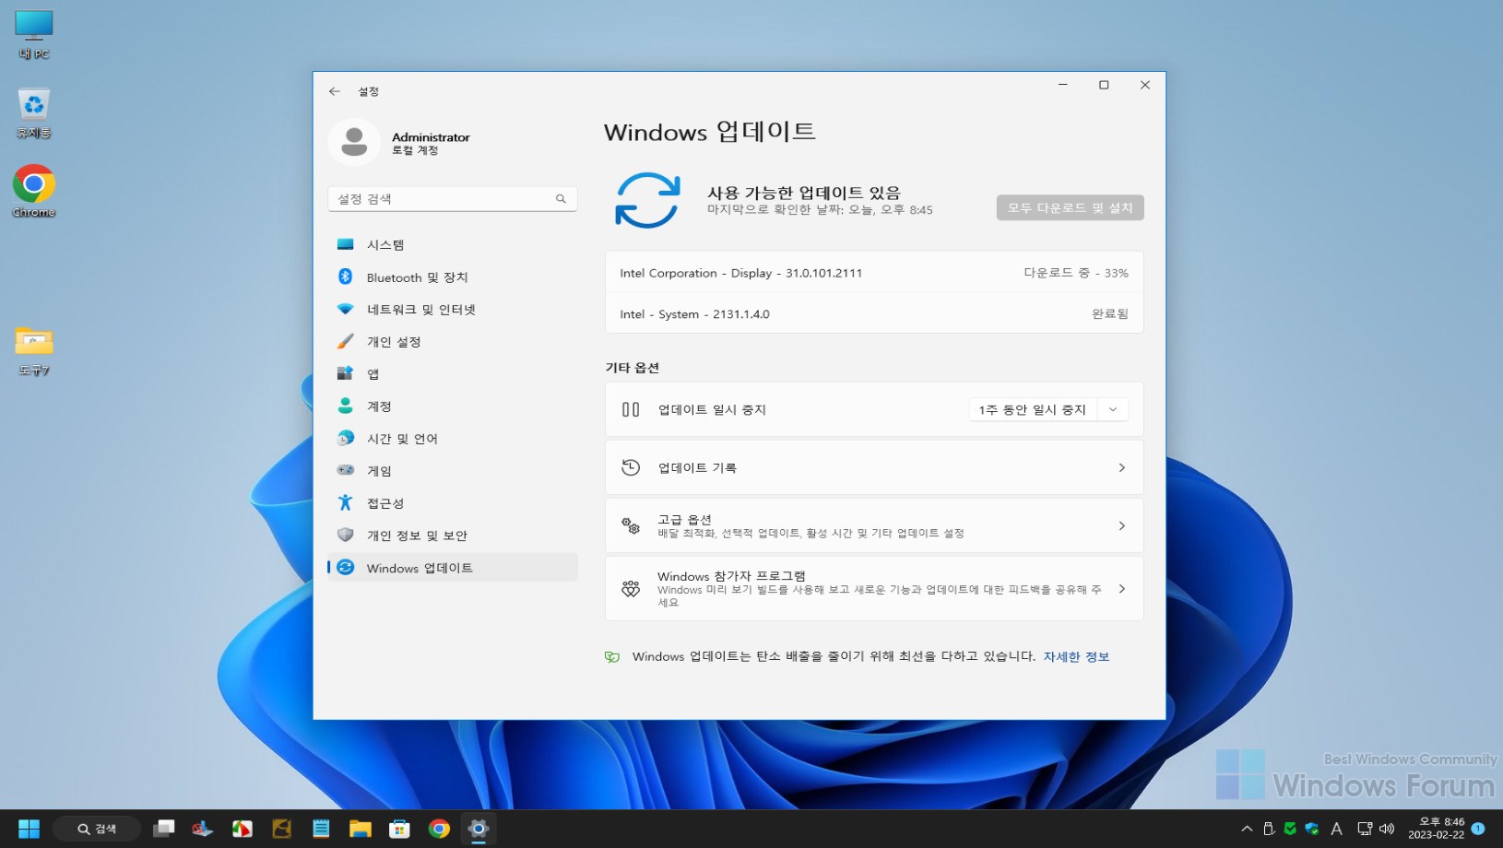1503x848 pixels.
Task: Open 시스템 settings category
Action: click(453, 244)
